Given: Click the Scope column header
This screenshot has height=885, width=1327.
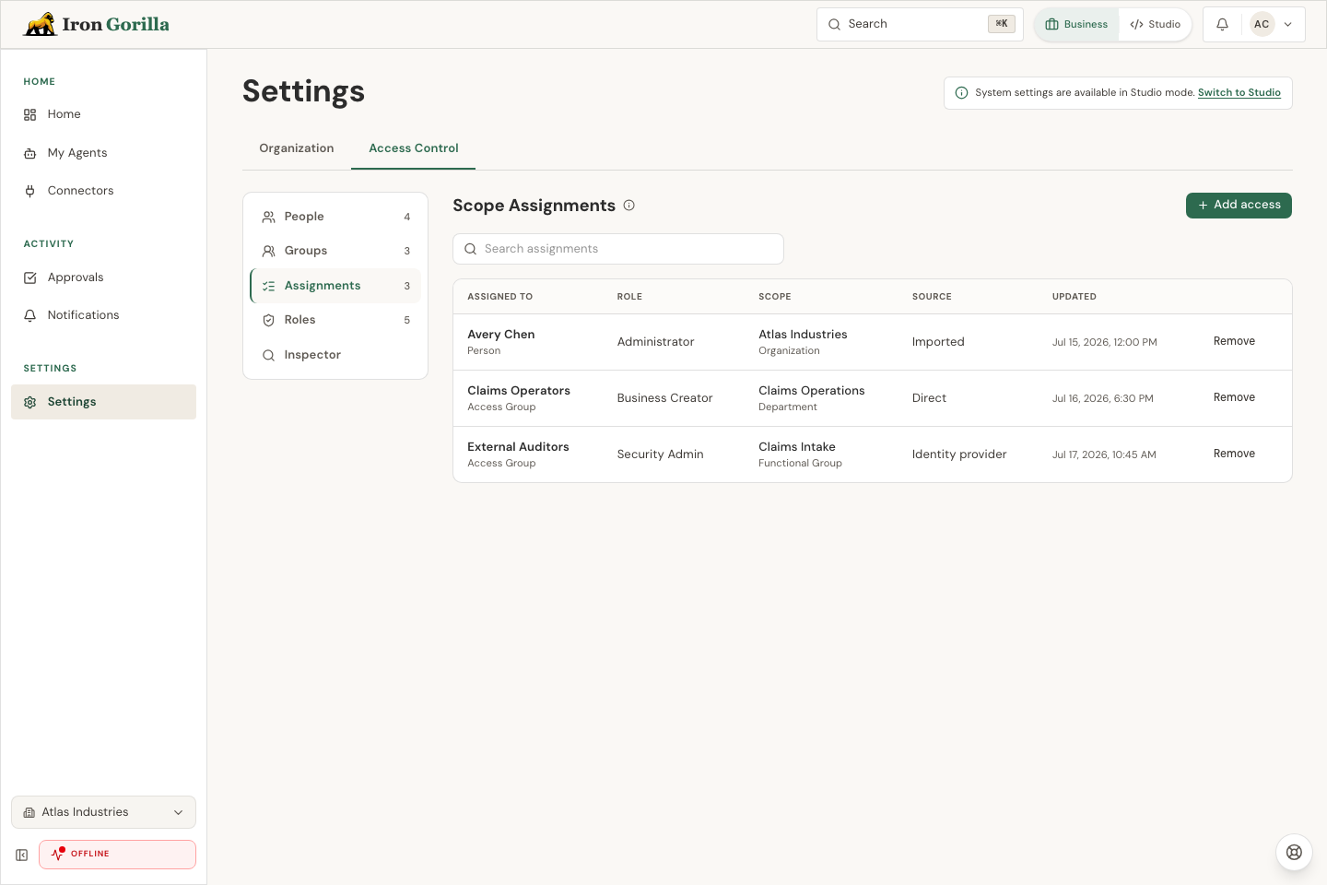Looking at the screenshot, I should (x=775, y=297).
